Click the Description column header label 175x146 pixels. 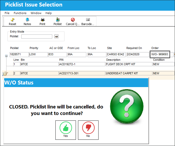point(113,60)
